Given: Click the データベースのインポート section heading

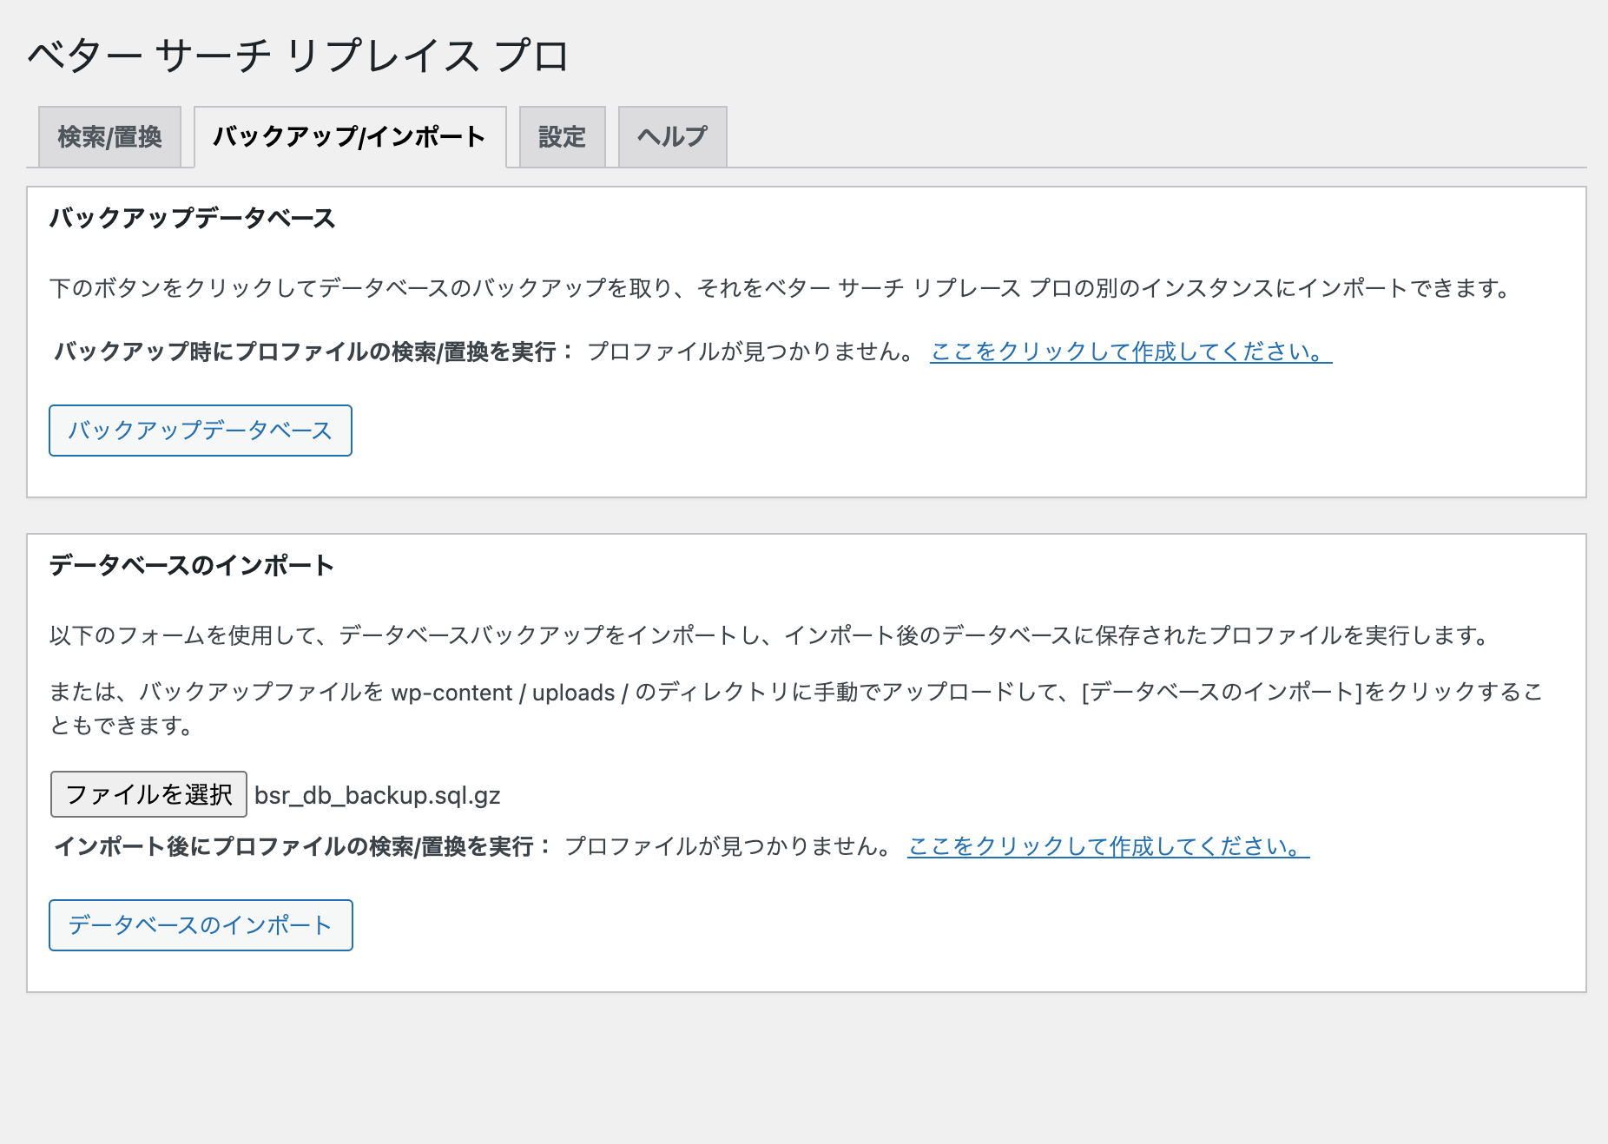Looking at the screenshot, I should coord(192,565).
